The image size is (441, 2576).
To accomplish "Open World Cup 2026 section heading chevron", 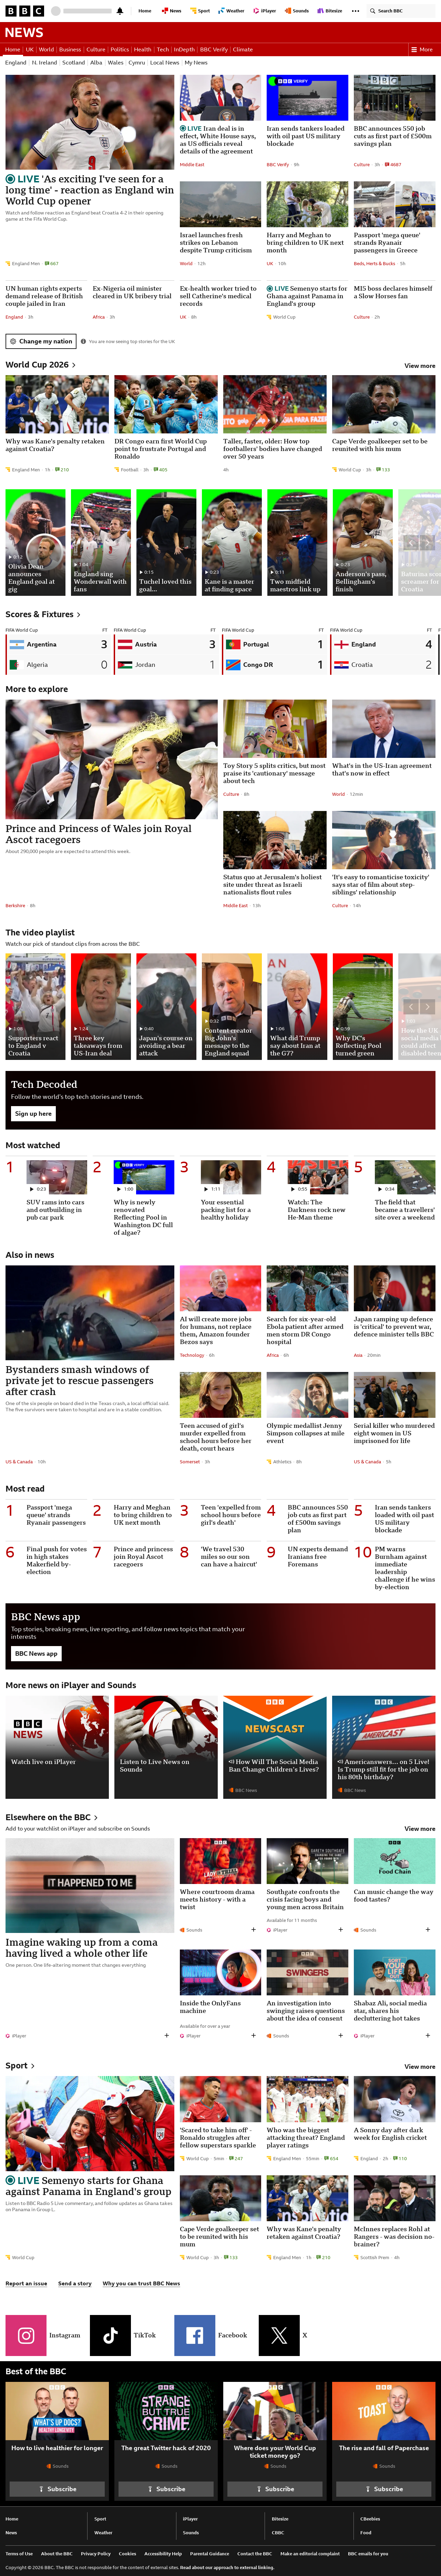I will [74, 365].
